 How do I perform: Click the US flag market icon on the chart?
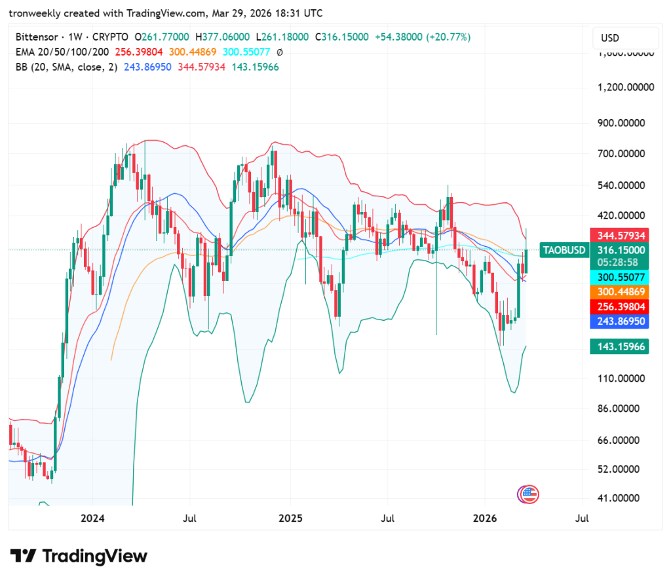tap(527, 494)
